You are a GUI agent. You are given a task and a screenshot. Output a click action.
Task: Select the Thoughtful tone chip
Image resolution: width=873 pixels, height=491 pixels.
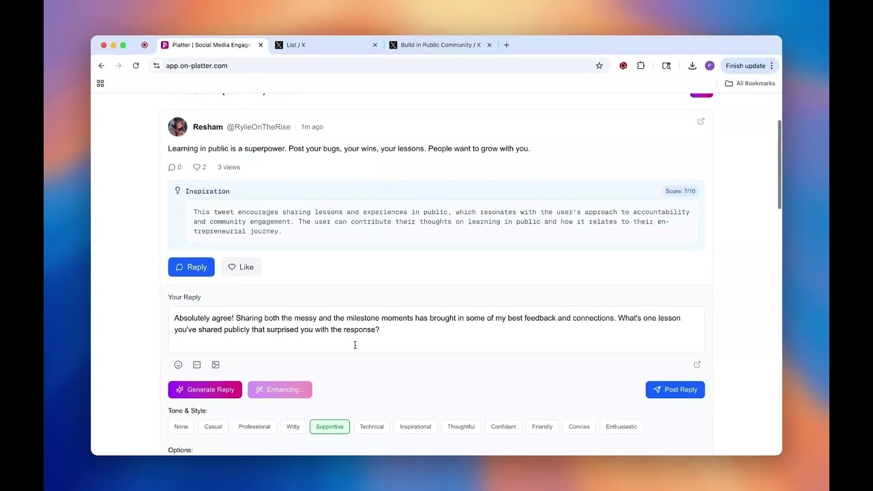(x=461, y=427)
